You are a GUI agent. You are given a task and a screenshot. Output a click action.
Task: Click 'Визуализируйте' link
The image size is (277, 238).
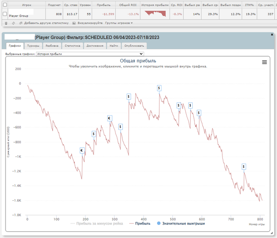(x=90, y=23)
